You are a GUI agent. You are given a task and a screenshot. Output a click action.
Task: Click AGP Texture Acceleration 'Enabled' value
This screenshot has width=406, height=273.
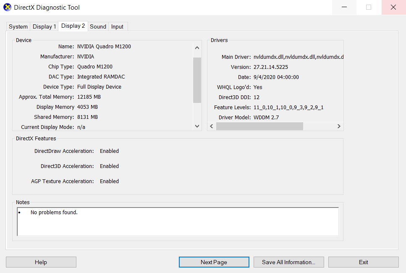109,181
